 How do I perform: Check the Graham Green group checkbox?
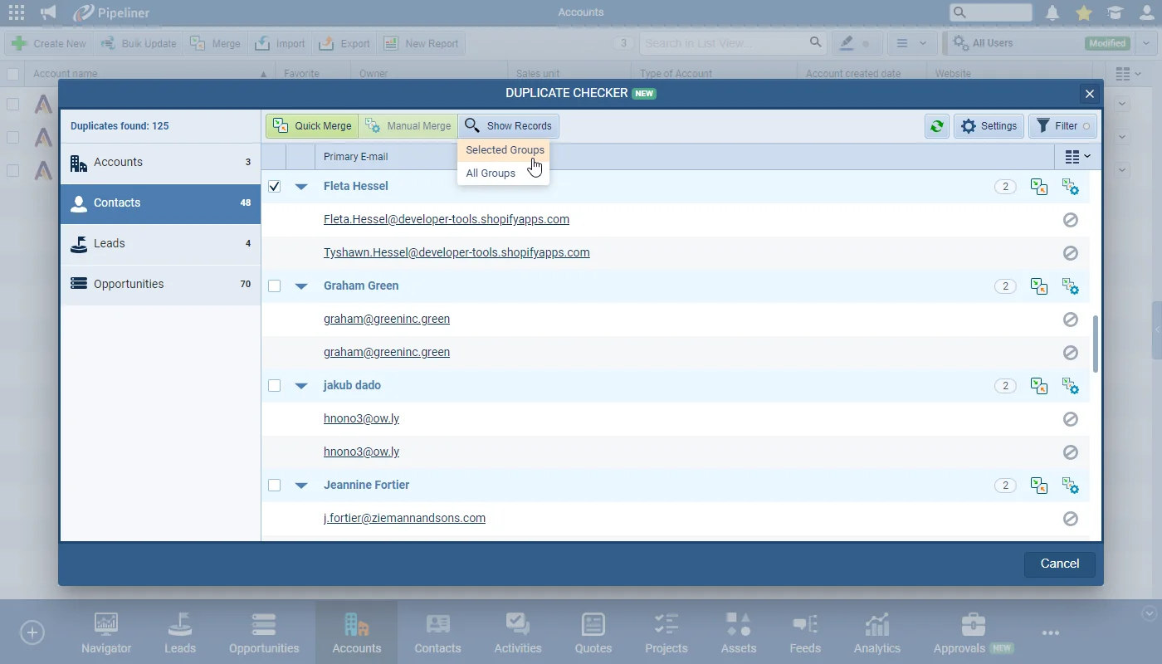click(275, 286)
